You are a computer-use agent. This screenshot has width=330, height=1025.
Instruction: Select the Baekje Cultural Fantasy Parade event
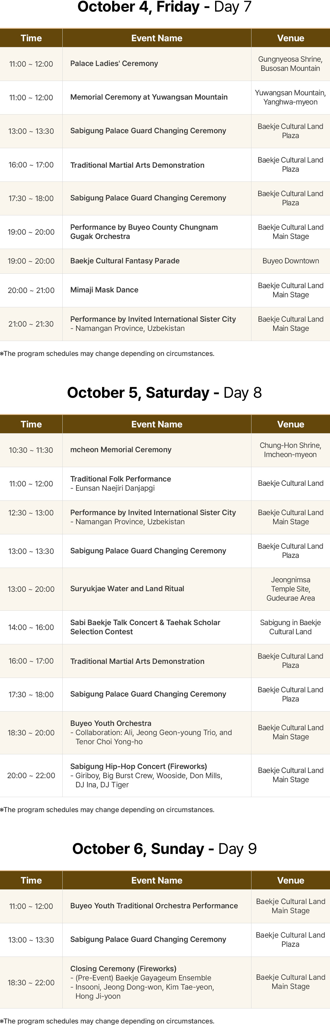[x=125, y=261]
